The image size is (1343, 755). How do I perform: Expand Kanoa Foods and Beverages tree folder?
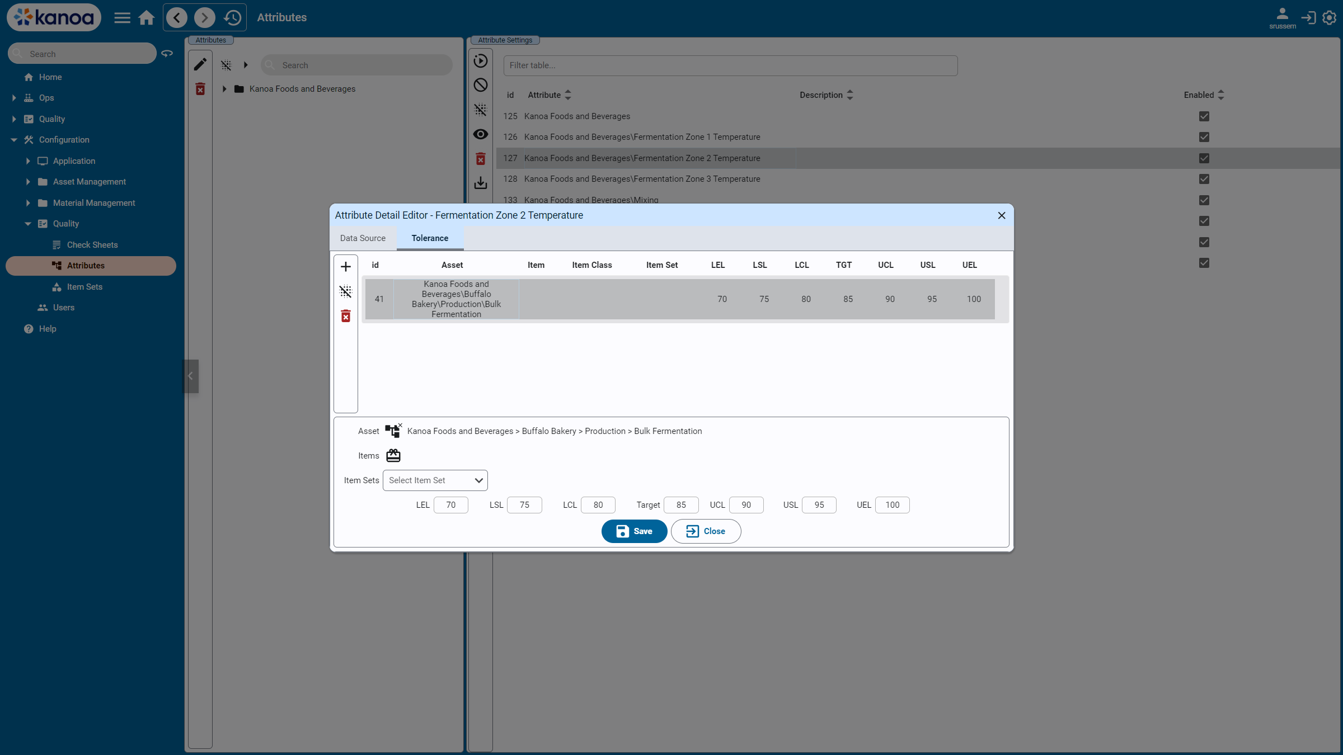[224, 89]
